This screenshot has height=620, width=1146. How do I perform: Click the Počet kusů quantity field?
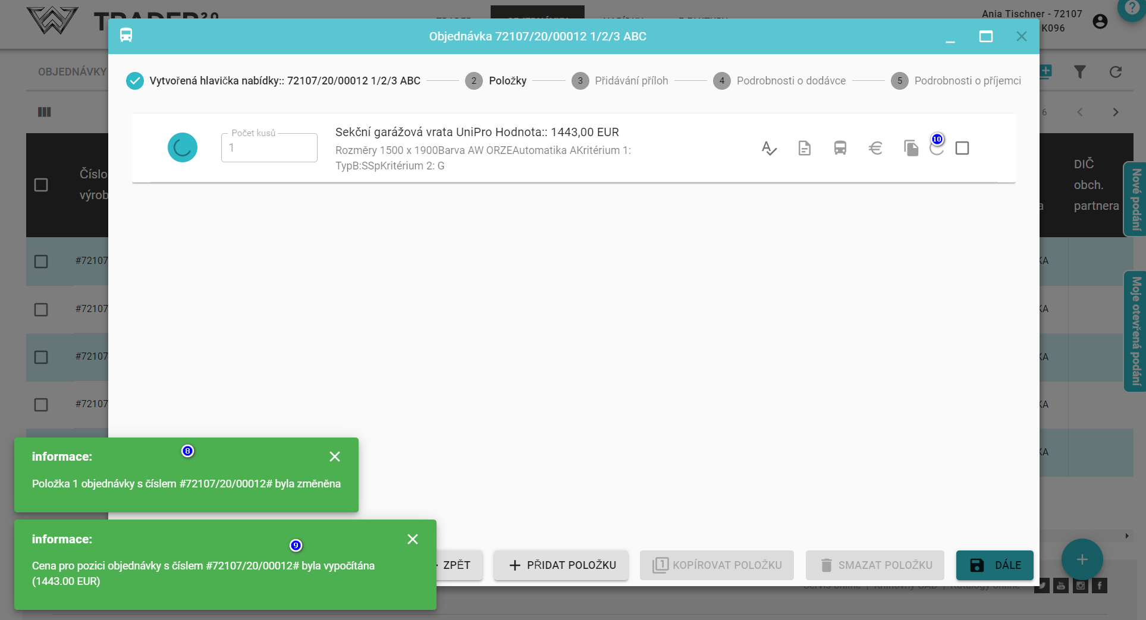pyautogui.click(x=269, y=148)
